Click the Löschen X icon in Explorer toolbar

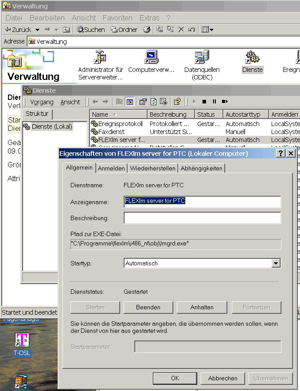click(181, 30)
